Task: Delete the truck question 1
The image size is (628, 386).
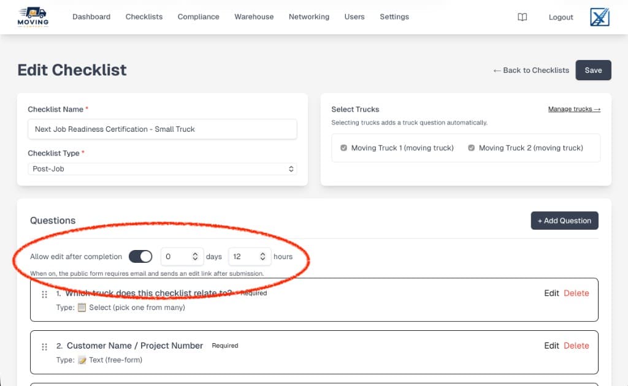Action: point(576,293)
